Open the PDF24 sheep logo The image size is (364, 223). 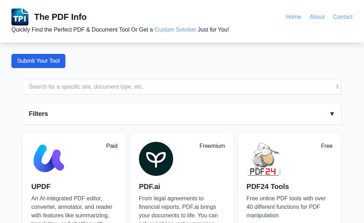[x=263, y=158]
